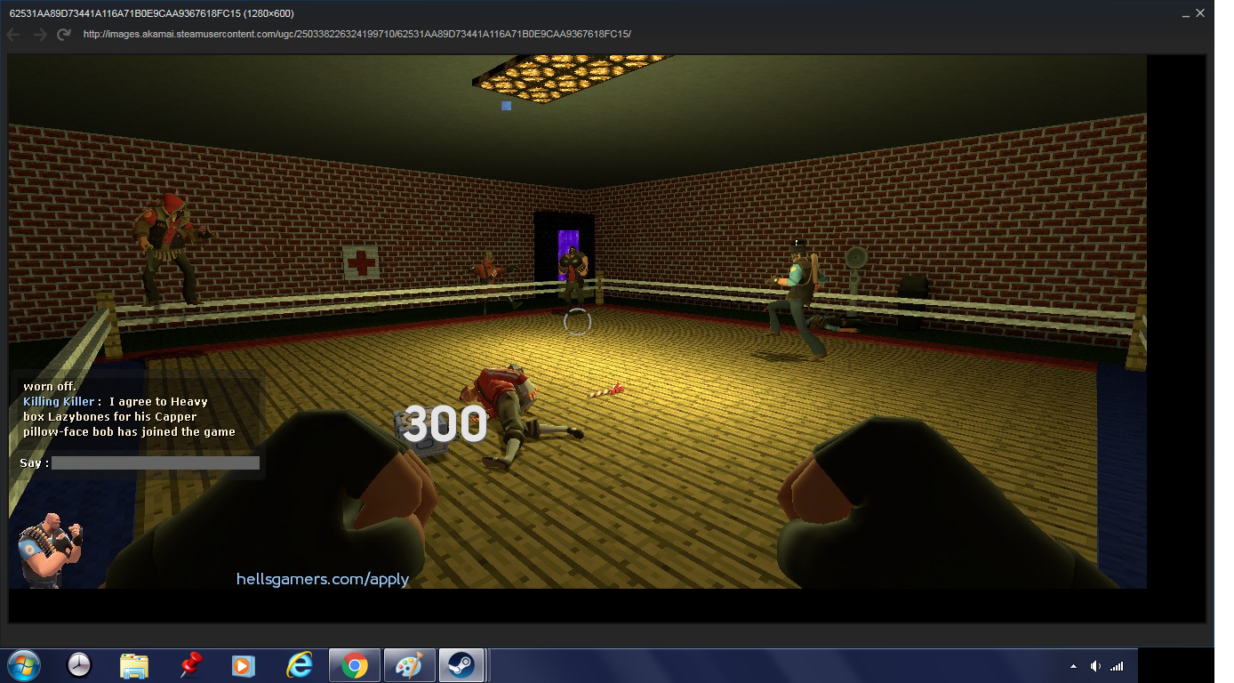The width and height of the screenshot is (1234, 683).
Task: Switch to the Google Chrome window
Action: click(x=355, y=665)
